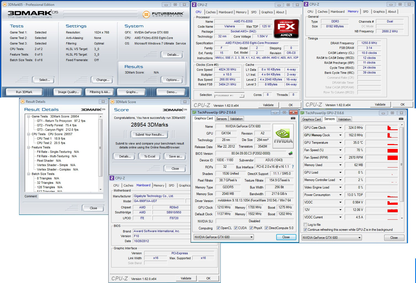Open the About tab in CPU-Z CPU window
The width and height of the screenshot is (416, 283).
[x=280, y=12]
